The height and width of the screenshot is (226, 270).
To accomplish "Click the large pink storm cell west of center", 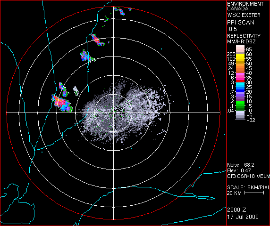I will (x=62, y=103).
